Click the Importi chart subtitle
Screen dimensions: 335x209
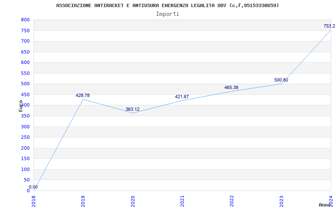click(x=167, y=14)
